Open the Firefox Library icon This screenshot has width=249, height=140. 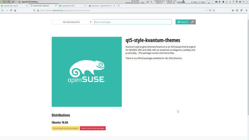coord(233,10)
